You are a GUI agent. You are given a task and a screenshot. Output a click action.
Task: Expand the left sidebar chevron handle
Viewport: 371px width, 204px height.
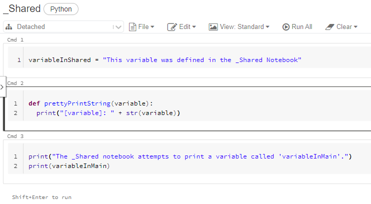click(x=2, y=87)
